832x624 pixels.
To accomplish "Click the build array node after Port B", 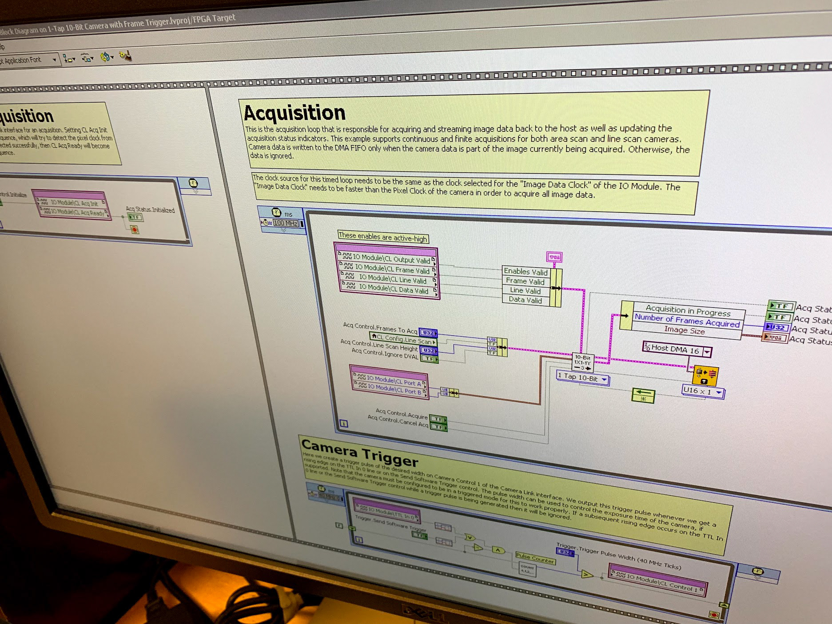I will click(449, 392).
